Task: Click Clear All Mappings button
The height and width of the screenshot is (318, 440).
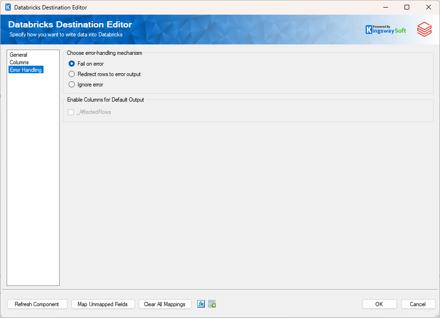Action: tap(165, 304)
